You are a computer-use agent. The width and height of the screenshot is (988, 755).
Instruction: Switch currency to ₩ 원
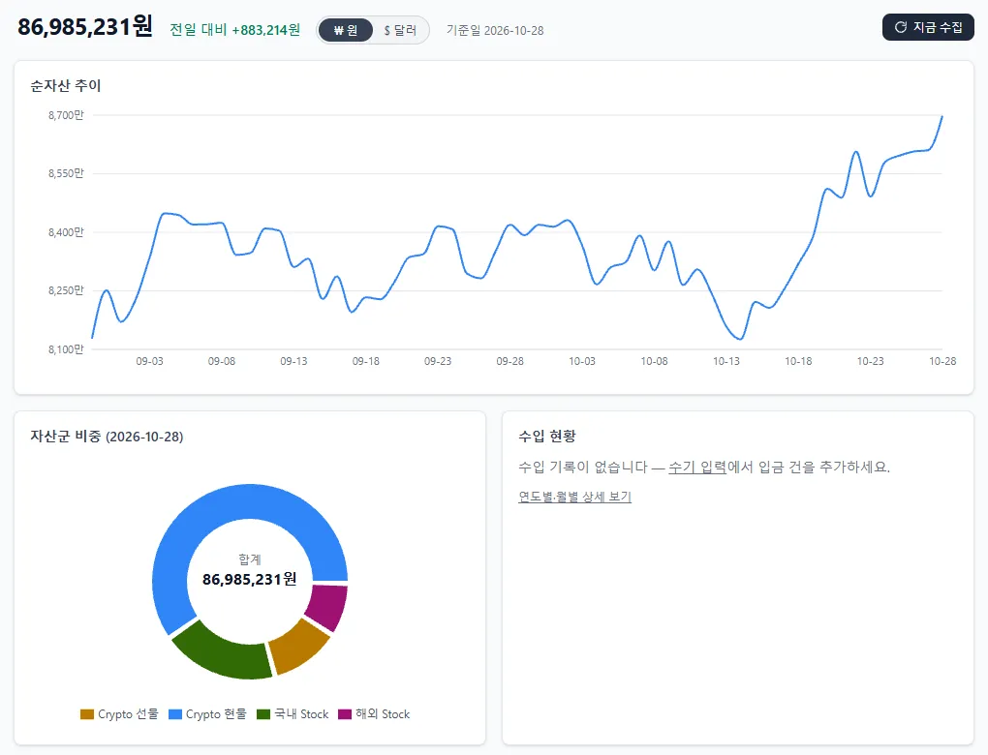pos(345,30)
